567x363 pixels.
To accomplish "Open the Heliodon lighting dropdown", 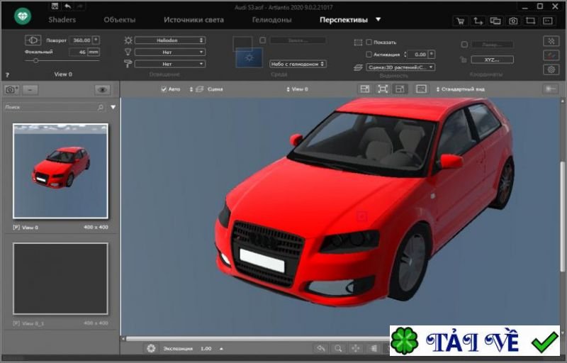I will (169, 40).
